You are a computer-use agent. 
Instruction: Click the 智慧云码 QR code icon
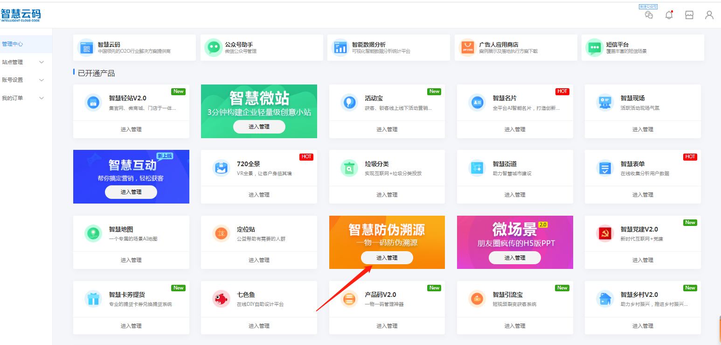tap(85, 47)
